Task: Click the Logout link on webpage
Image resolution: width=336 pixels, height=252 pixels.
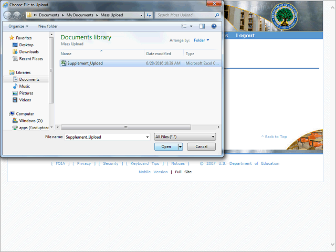Action: pos(245,35)
